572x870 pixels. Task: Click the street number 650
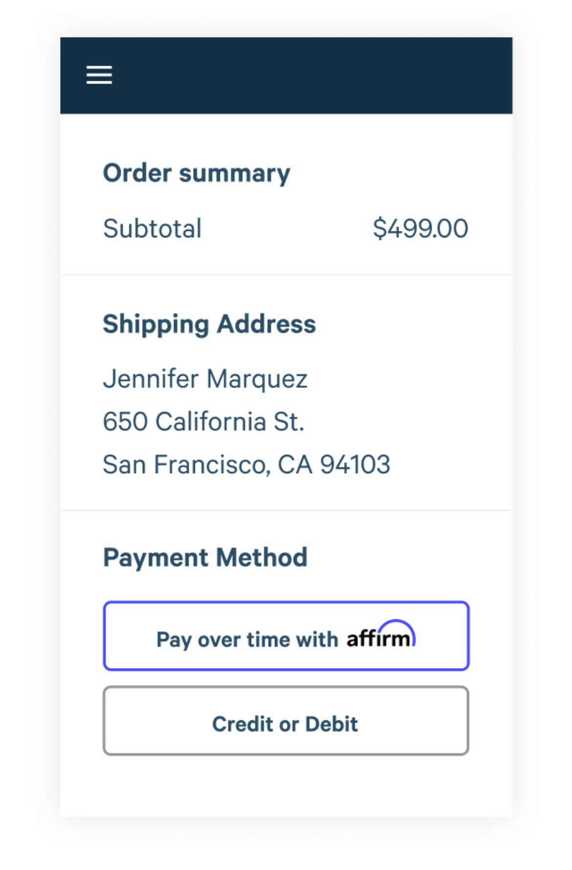(x=125, y=421)
